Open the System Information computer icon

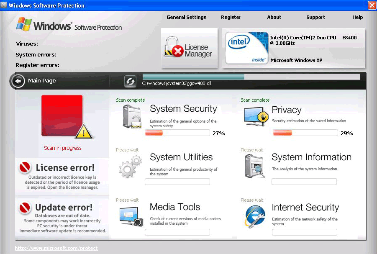(x=255, y=166)
